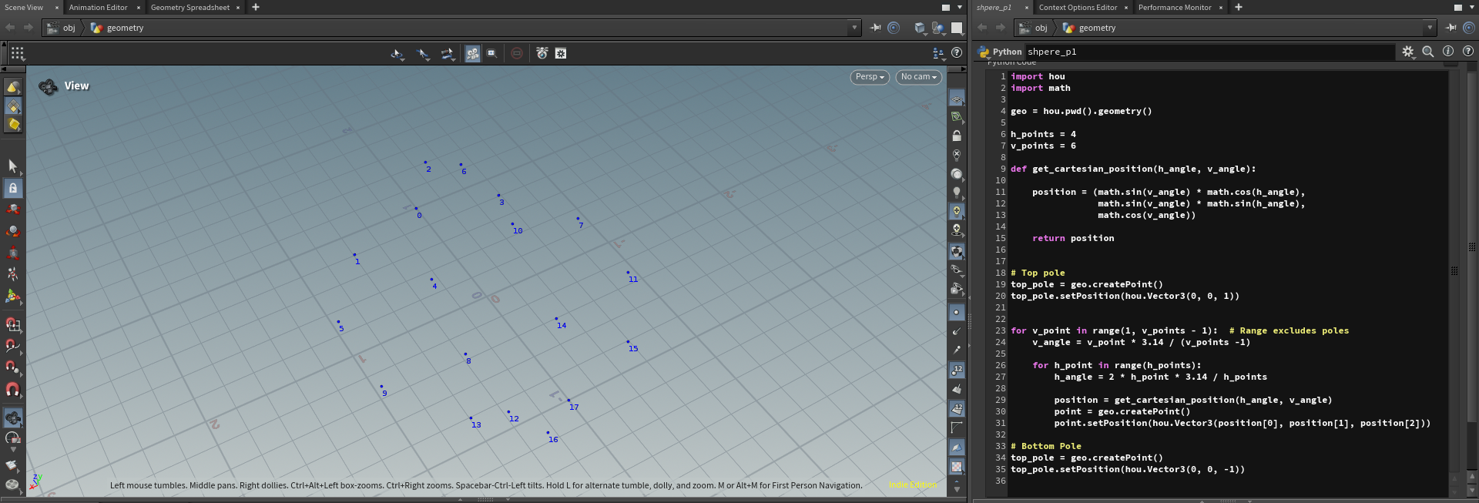
Task: Toggle display point numbers in viewport sidebar
Action: [x=956, y=371]
